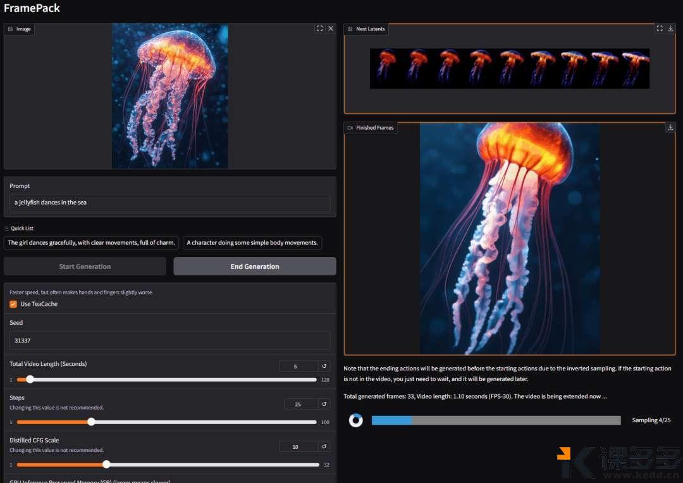Click the Distilled CFG Scale slider handle
683x483 pixels.
tap(106, 465)
